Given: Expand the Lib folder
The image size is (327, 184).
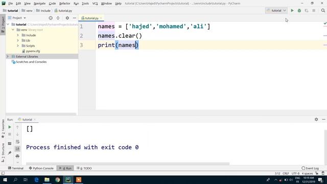Looking at the screenshot, I should [x=18, y=40].
